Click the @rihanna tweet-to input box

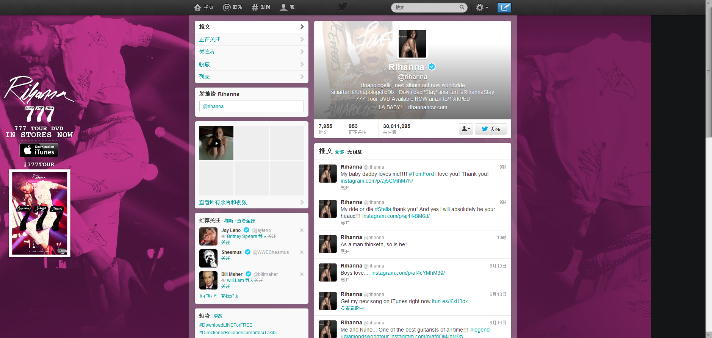252,106
